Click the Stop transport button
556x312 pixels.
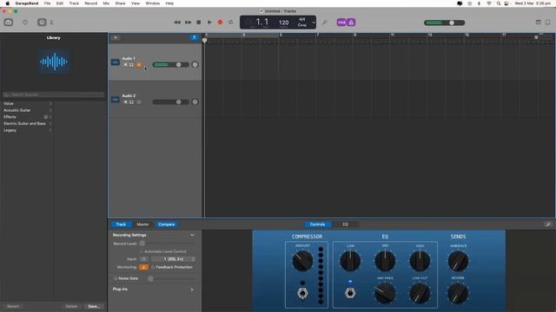(x=199, y=23)
